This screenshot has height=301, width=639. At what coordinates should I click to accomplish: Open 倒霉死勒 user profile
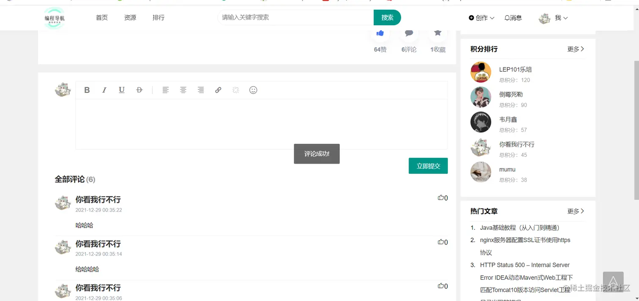tap(511, 94)
